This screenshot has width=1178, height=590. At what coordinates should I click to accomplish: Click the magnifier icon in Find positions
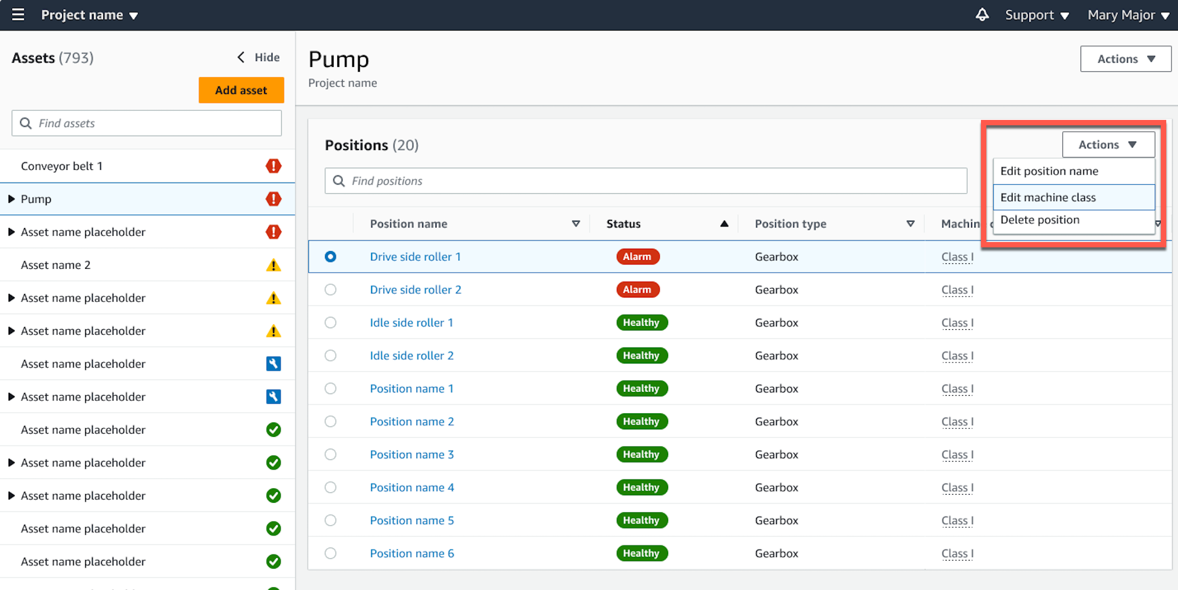click(x=338, y=181)
